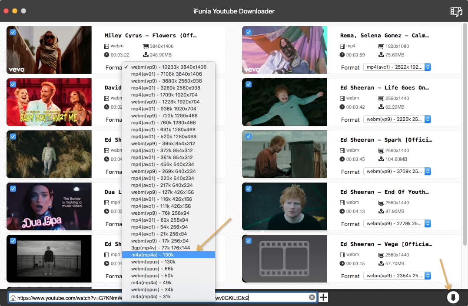Viewport: 468px width, 306px height.
Task: Uncheck the Rema, Selena Gomez video checkbox
Action: tap(249, 32)
